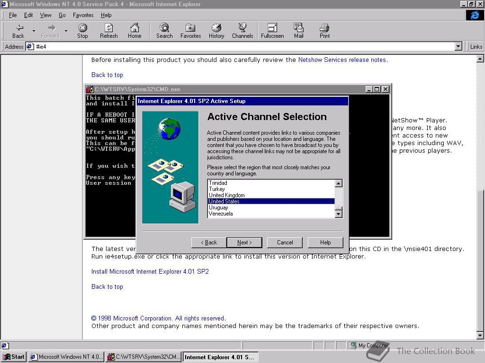
Task: Open the Edit menu
Action: pos(28,15)
